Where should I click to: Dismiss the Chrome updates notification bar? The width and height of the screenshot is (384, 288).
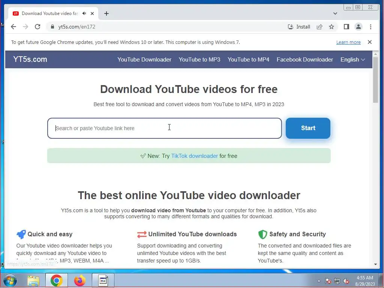369,42
